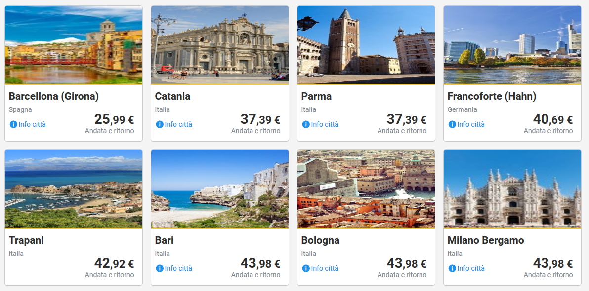Select the 25,99 € Barcellona fare
Viewport: 589px width, 291px height.
click(114, 120)
